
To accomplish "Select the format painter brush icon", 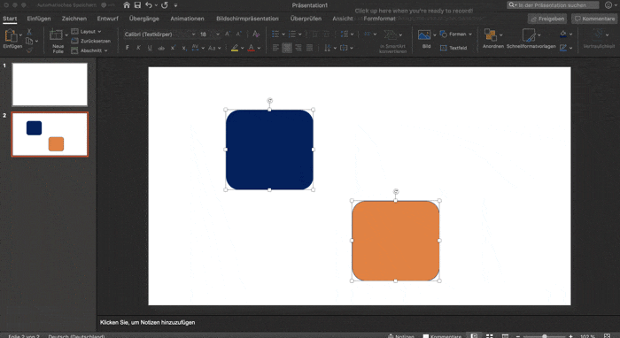I will coord(29,50).
